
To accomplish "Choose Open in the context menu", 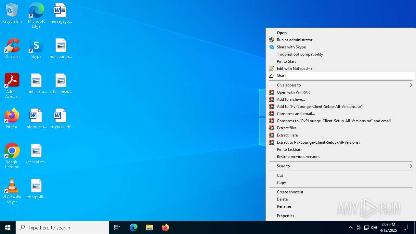I will coord(341,32).
